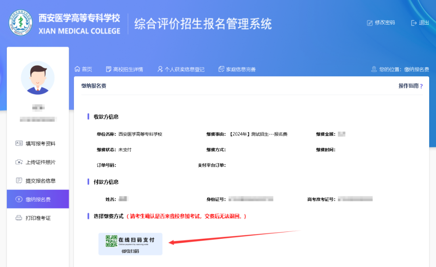436x267 pixels.
Task: Click the Xi'an Medical College logo emblem
Action: 21,23
